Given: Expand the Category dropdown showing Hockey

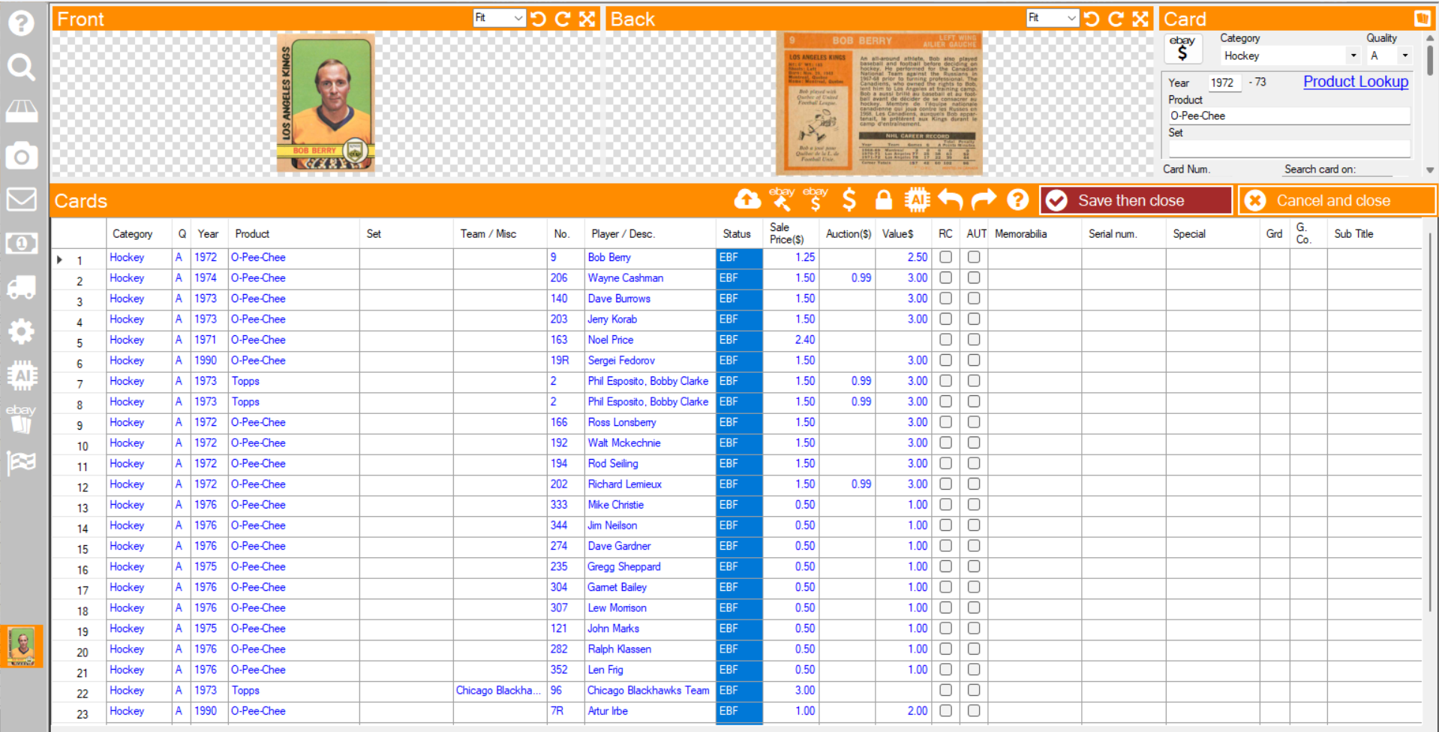Looking at the screenshot, I should coord(1353,55).
